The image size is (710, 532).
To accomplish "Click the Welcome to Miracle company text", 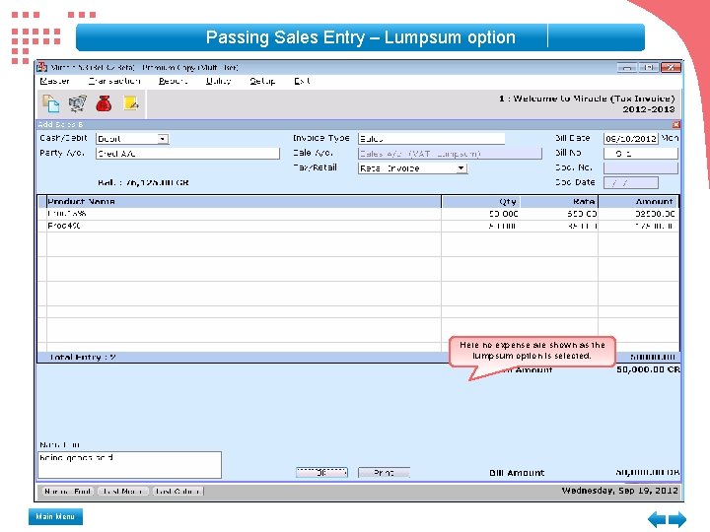I will pyautogui.click(x=587, y=99).
